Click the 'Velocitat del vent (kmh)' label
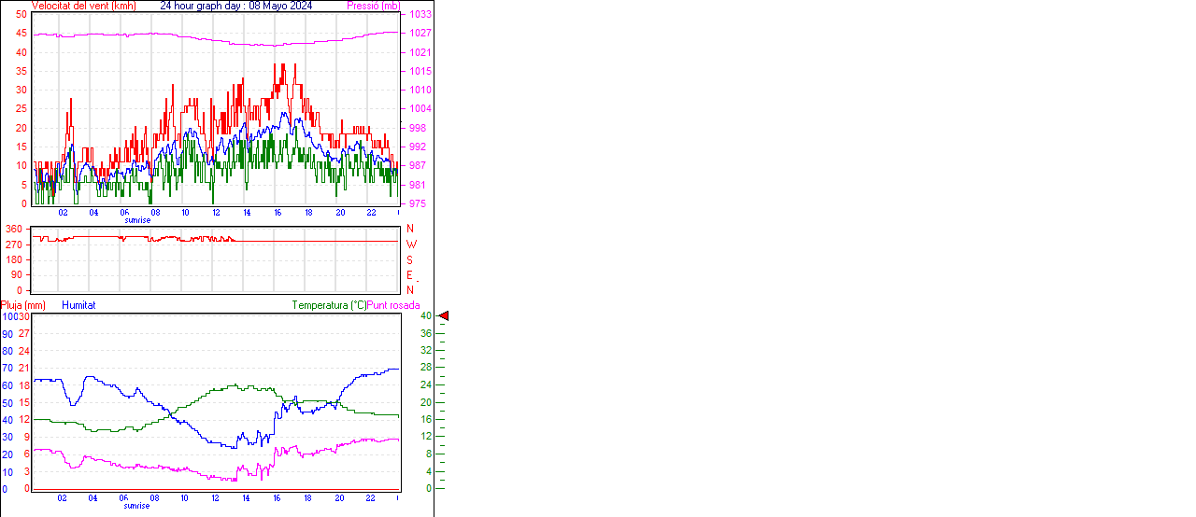This screenshot has height=517, width=1196. pyautogui.click(x=84, y=6)
